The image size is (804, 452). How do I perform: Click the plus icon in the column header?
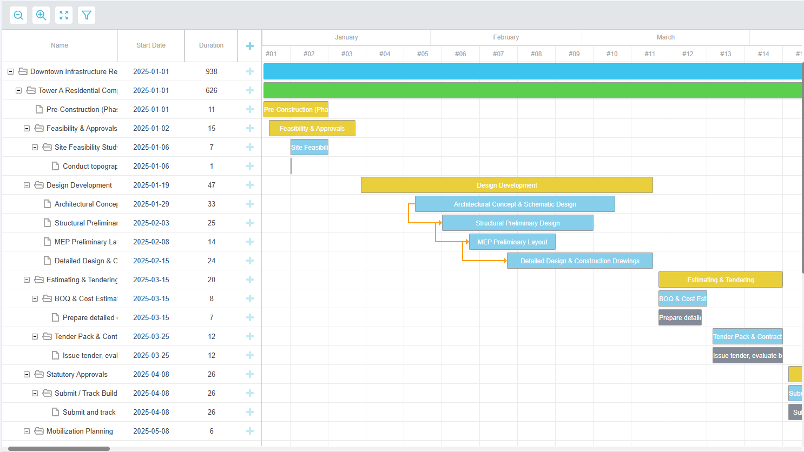click(250, 46)
